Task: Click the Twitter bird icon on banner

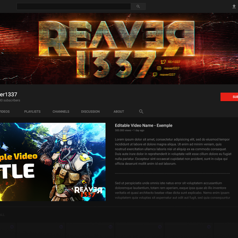Action: 163,62
